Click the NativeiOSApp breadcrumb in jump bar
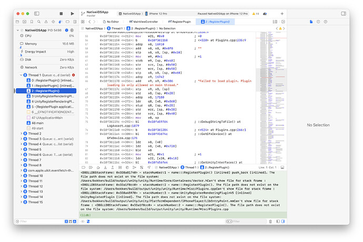Image resolution: width=363 pixels, height=242 pixels. [x=93, y=28]
